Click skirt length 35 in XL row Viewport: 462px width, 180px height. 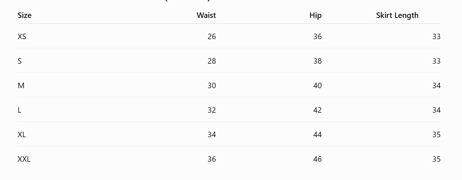(436, 135)
